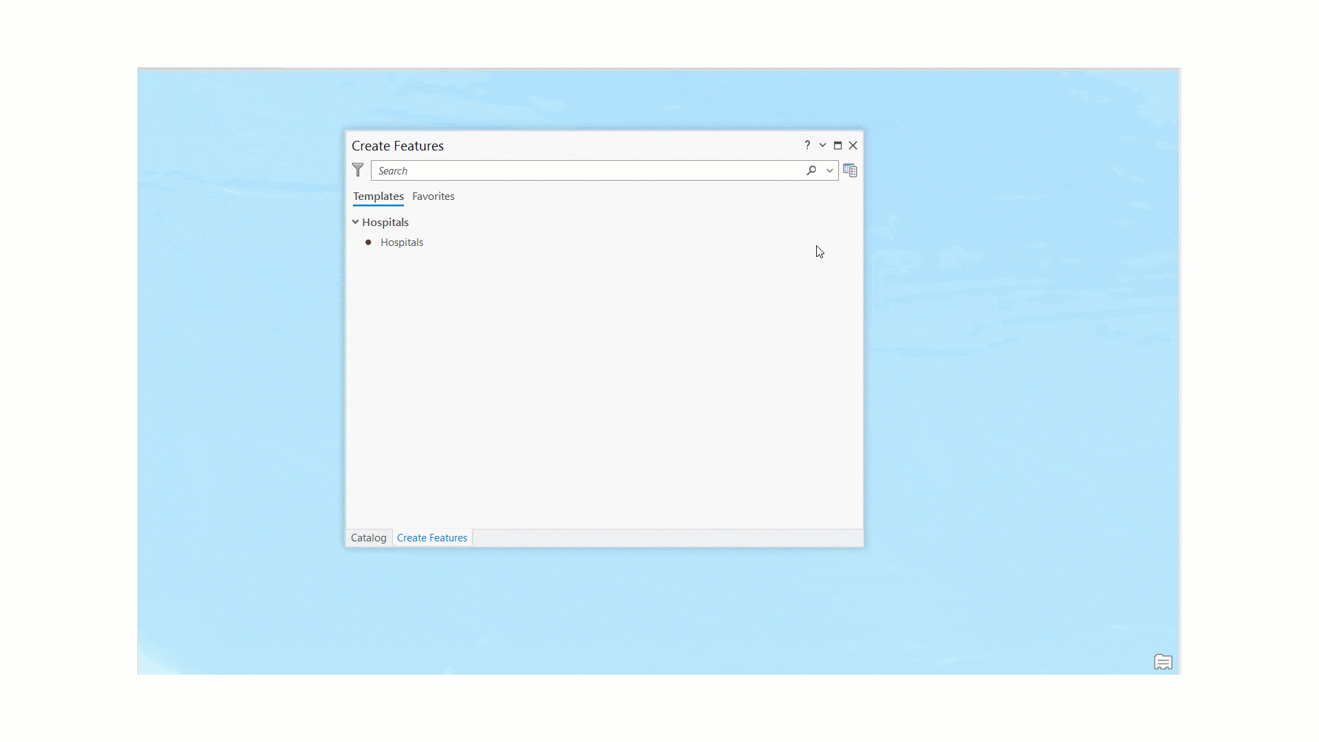Click the manage templates icon

click(850, 170)
